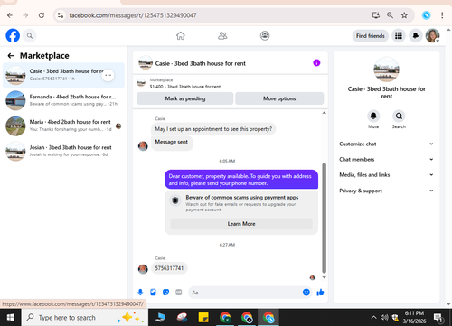Open the account profile picture menu

pos(432,36)
